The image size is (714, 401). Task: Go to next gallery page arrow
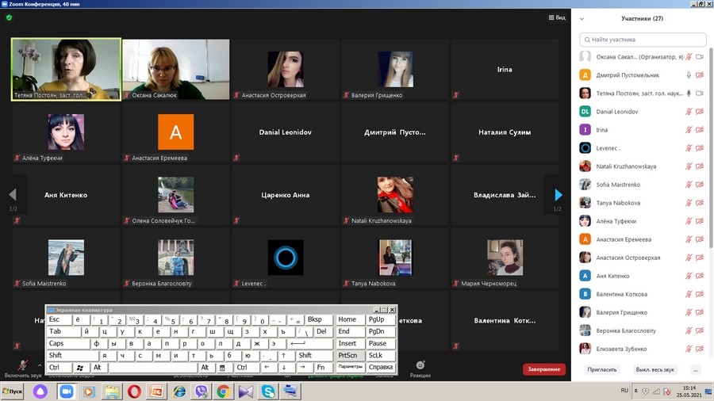558,195
